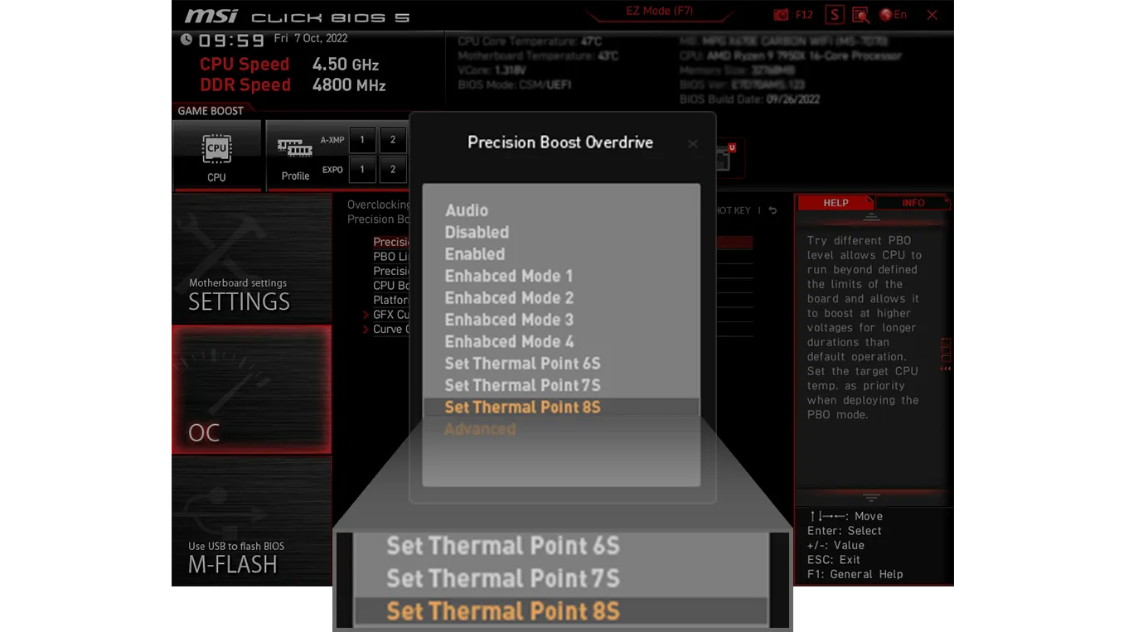Enable EXPO profile 1
This screenshot has width=1124, height=632.
click(x=362, y=170)
